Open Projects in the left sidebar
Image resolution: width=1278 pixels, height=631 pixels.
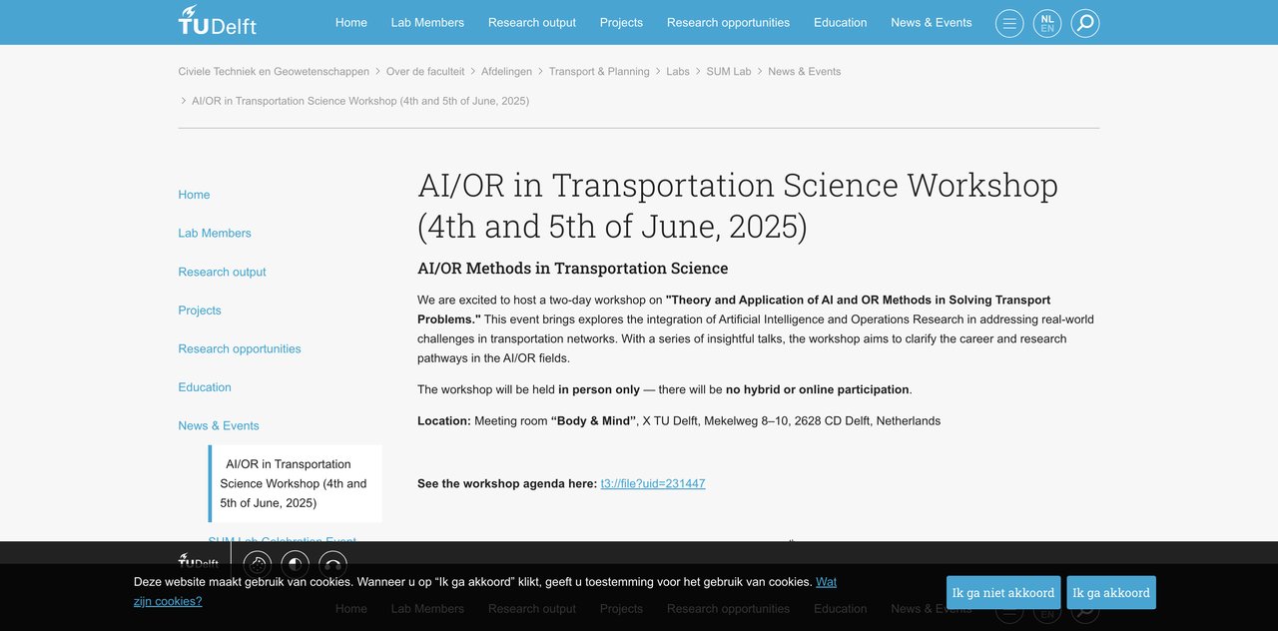pos(200,311)
